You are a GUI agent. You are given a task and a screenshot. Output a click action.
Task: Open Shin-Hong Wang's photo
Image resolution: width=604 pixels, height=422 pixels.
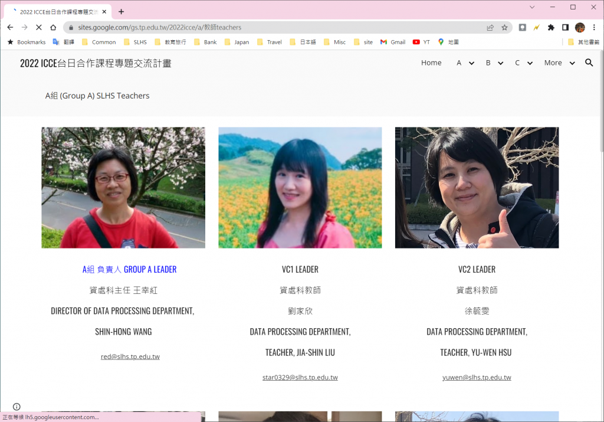pyautogui.click(x=123, y=188)
